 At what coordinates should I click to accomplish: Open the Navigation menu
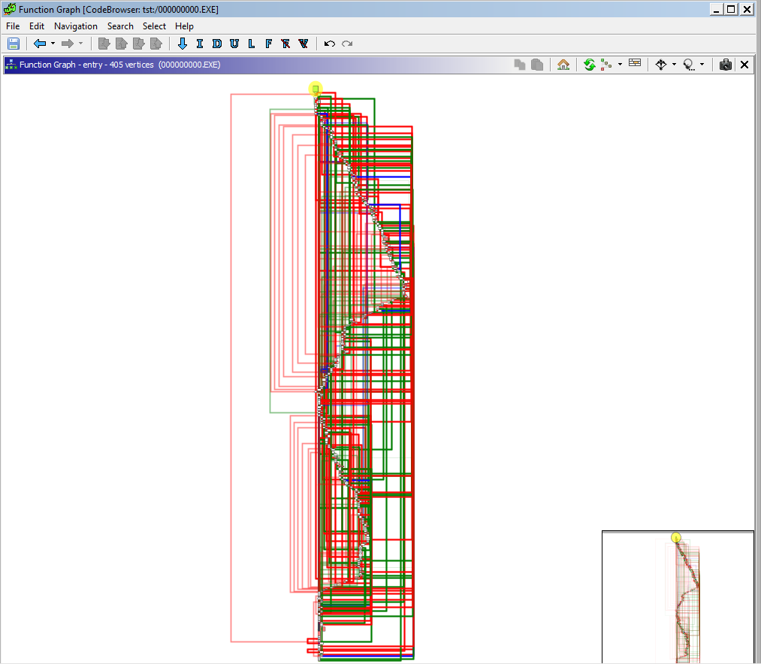[x=75, y=26]
